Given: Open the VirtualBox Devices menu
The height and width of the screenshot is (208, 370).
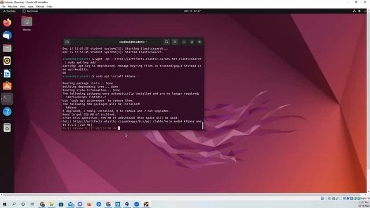Looking at the screenshot, I should pyautogui.click(x=40, y=6).
